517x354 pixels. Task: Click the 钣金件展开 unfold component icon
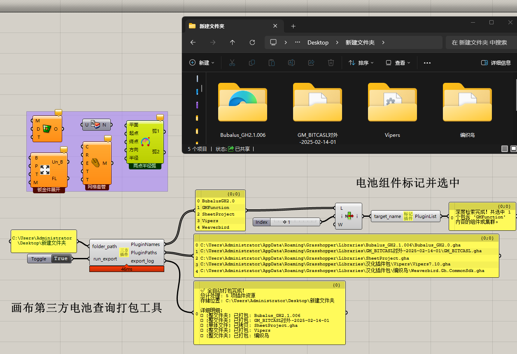pos(45,169)
